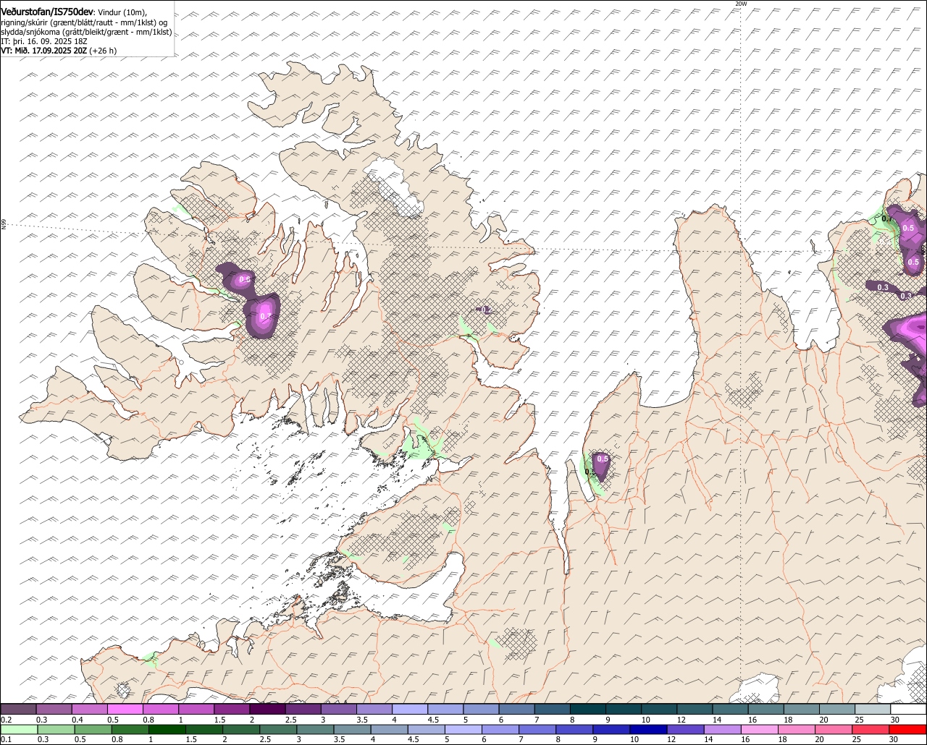
Task: Pick light lavender upper swatch starting at 4
Action: [x=409, y=709]
